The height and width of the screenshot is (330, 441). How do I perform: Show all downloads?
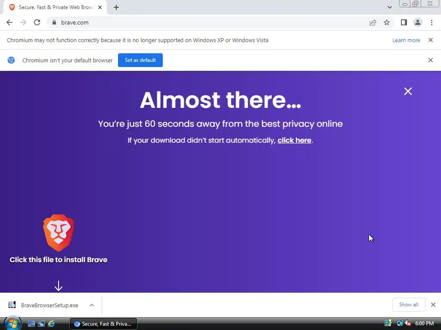(409, 305)
